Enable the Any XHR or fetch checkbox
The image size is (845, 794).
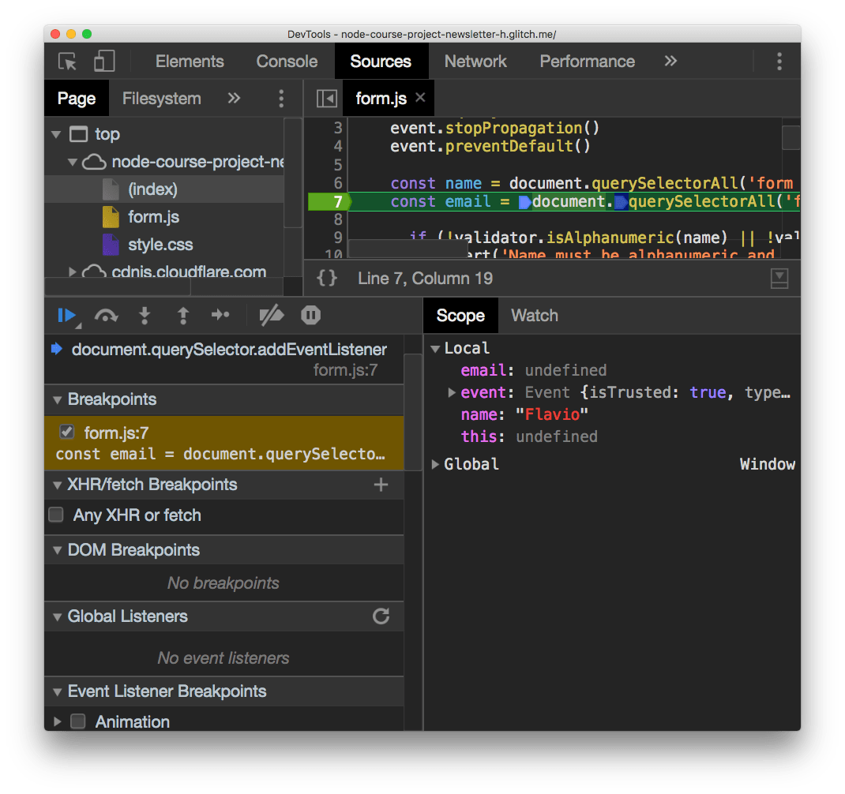[x=56, y=515]
